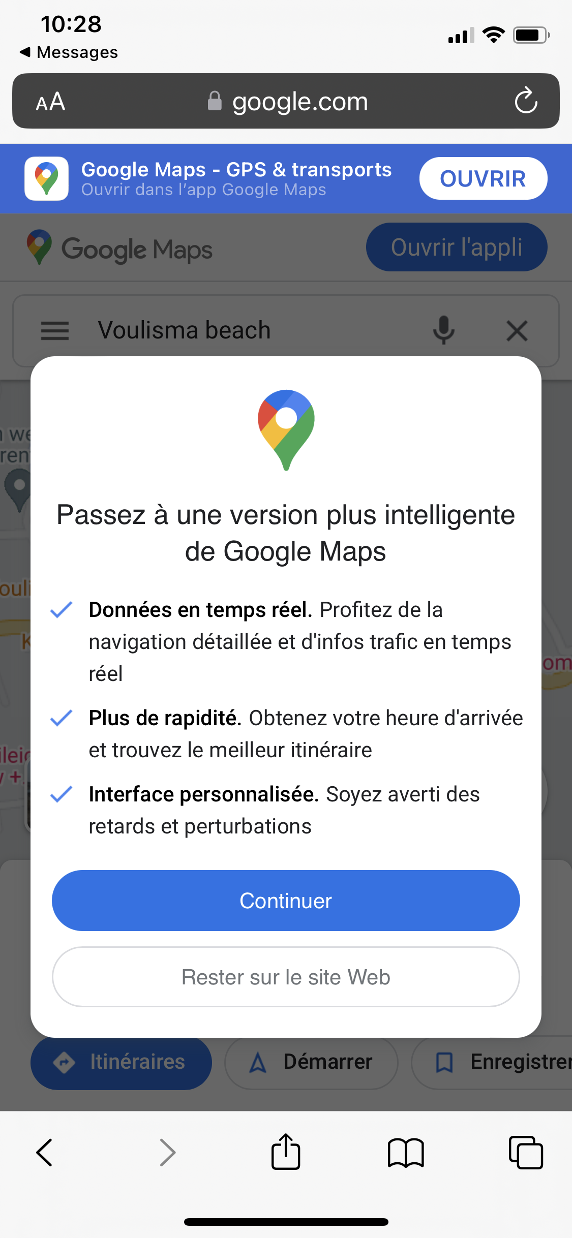
Task: Tap the Ouvrir l'appli button
Action: tap(456, 247)
